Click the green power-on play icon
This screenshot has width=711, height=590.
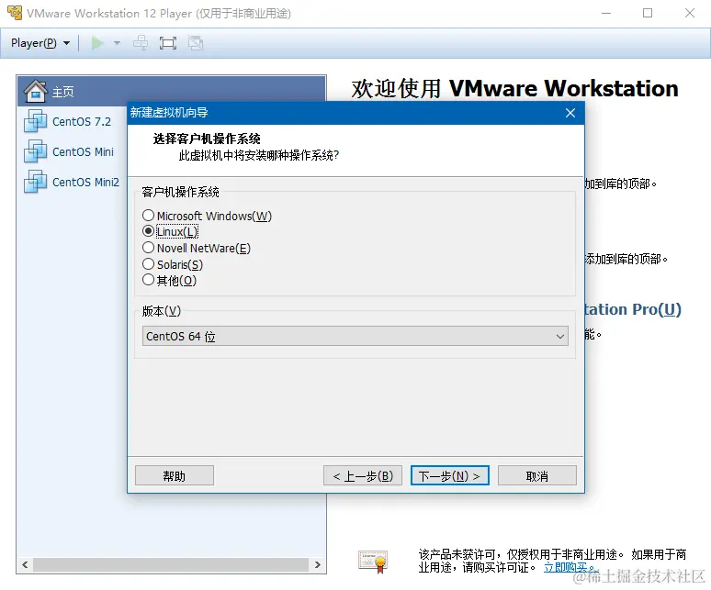point(97,43)
